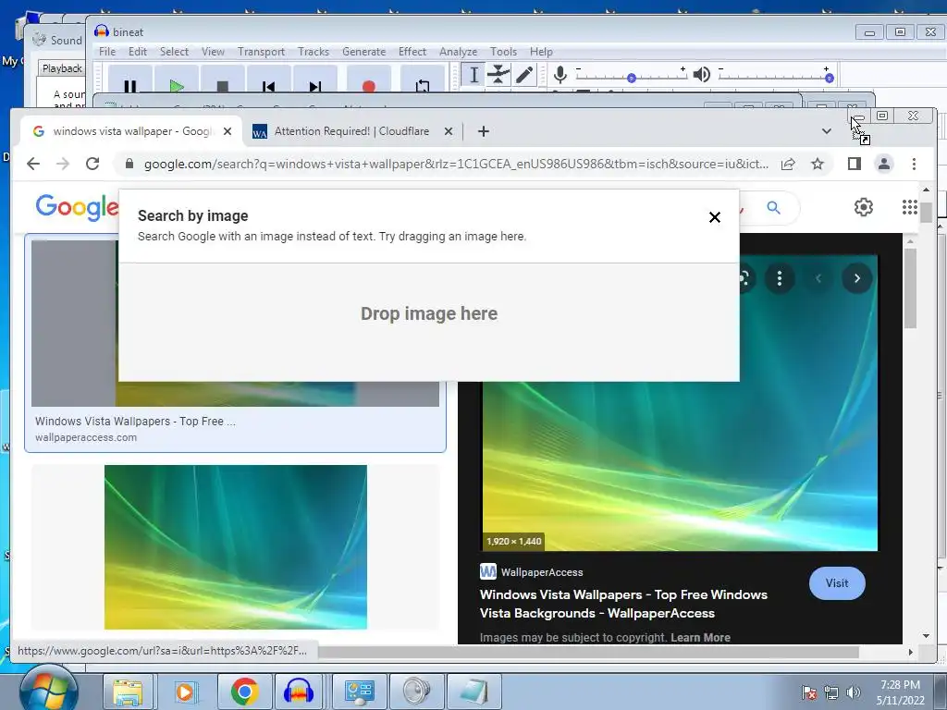Open Audacity Transport menu

coord(261,52)
